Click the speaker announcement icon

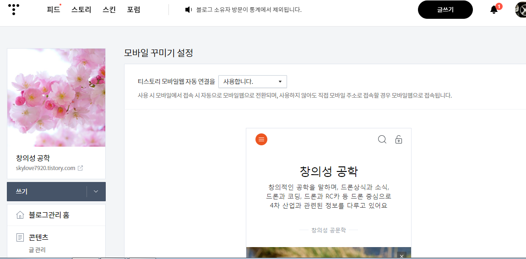(x=188, y=10)
